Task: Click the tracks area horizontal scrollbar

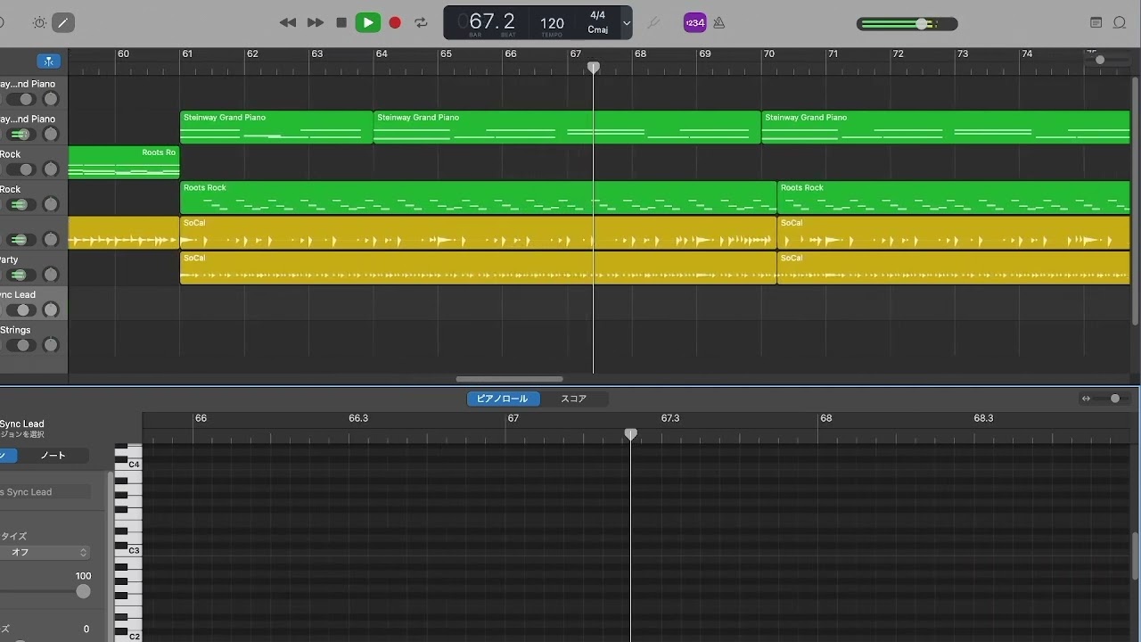Action: (x=509, y=379)
